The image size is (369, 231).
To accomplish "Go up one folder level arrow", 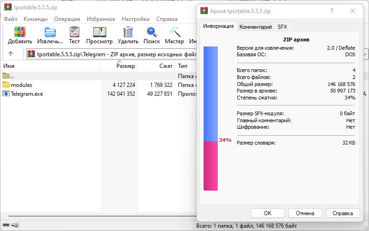I will coord(11,54).
